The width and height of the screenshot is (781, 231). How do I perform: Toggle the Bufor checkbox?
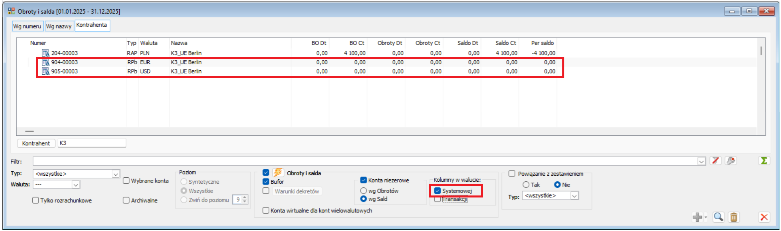[266, 182]
